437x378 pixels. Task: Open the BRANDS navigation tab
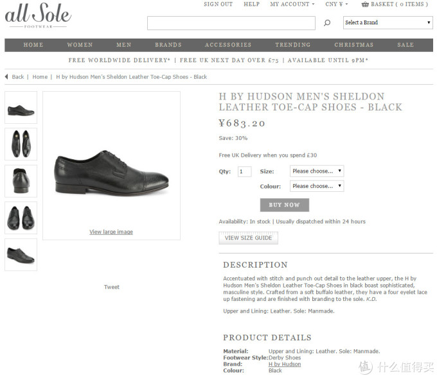click(x=168, y=45)
